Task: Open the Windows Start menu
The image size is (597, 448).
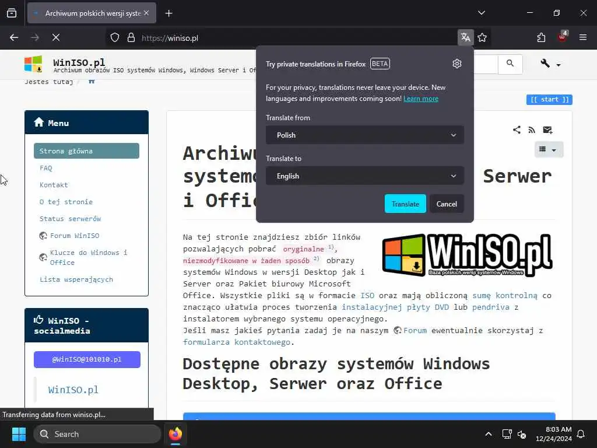Action: click(19, 434)
